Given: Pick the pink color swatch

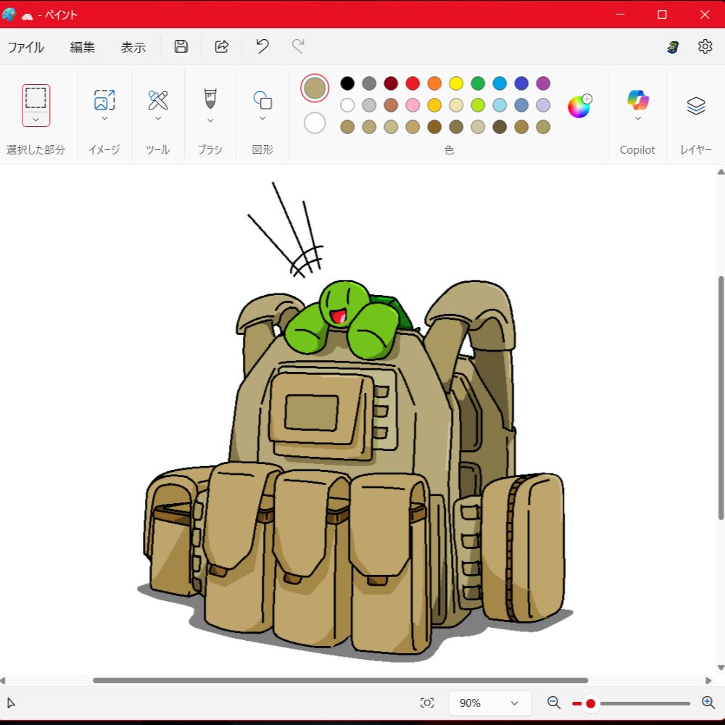Looking at the screenshot, I should [413, 105].
